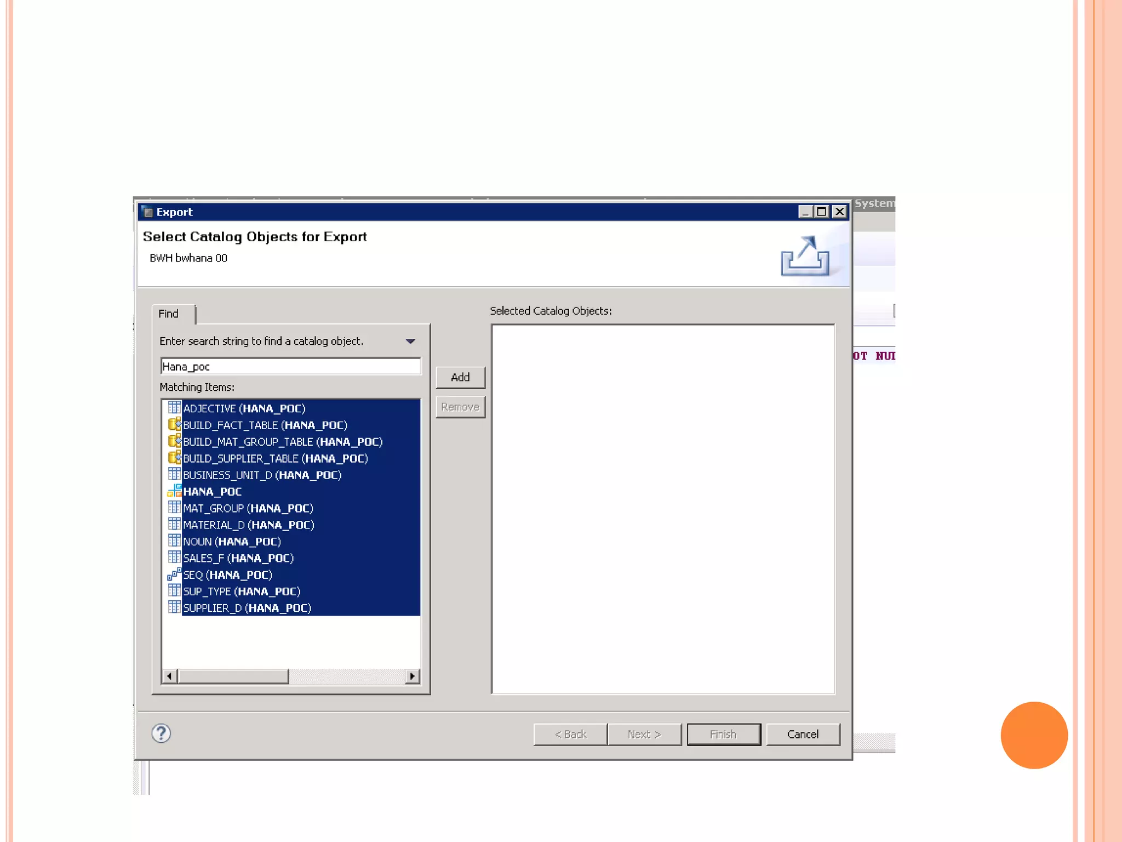Maximize the Export dialog window

821,212
